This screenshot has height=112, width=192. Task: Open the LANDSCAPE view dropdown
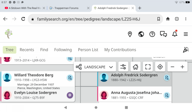pos(95,67)
